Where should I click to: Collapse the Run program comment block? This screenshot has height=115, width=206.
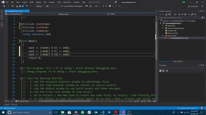tap(22, 68)
